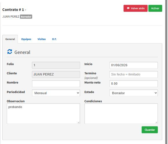This screenshot has width=168, height=144.
Task: Open the Visitas tab
Action: coord(42,39)
